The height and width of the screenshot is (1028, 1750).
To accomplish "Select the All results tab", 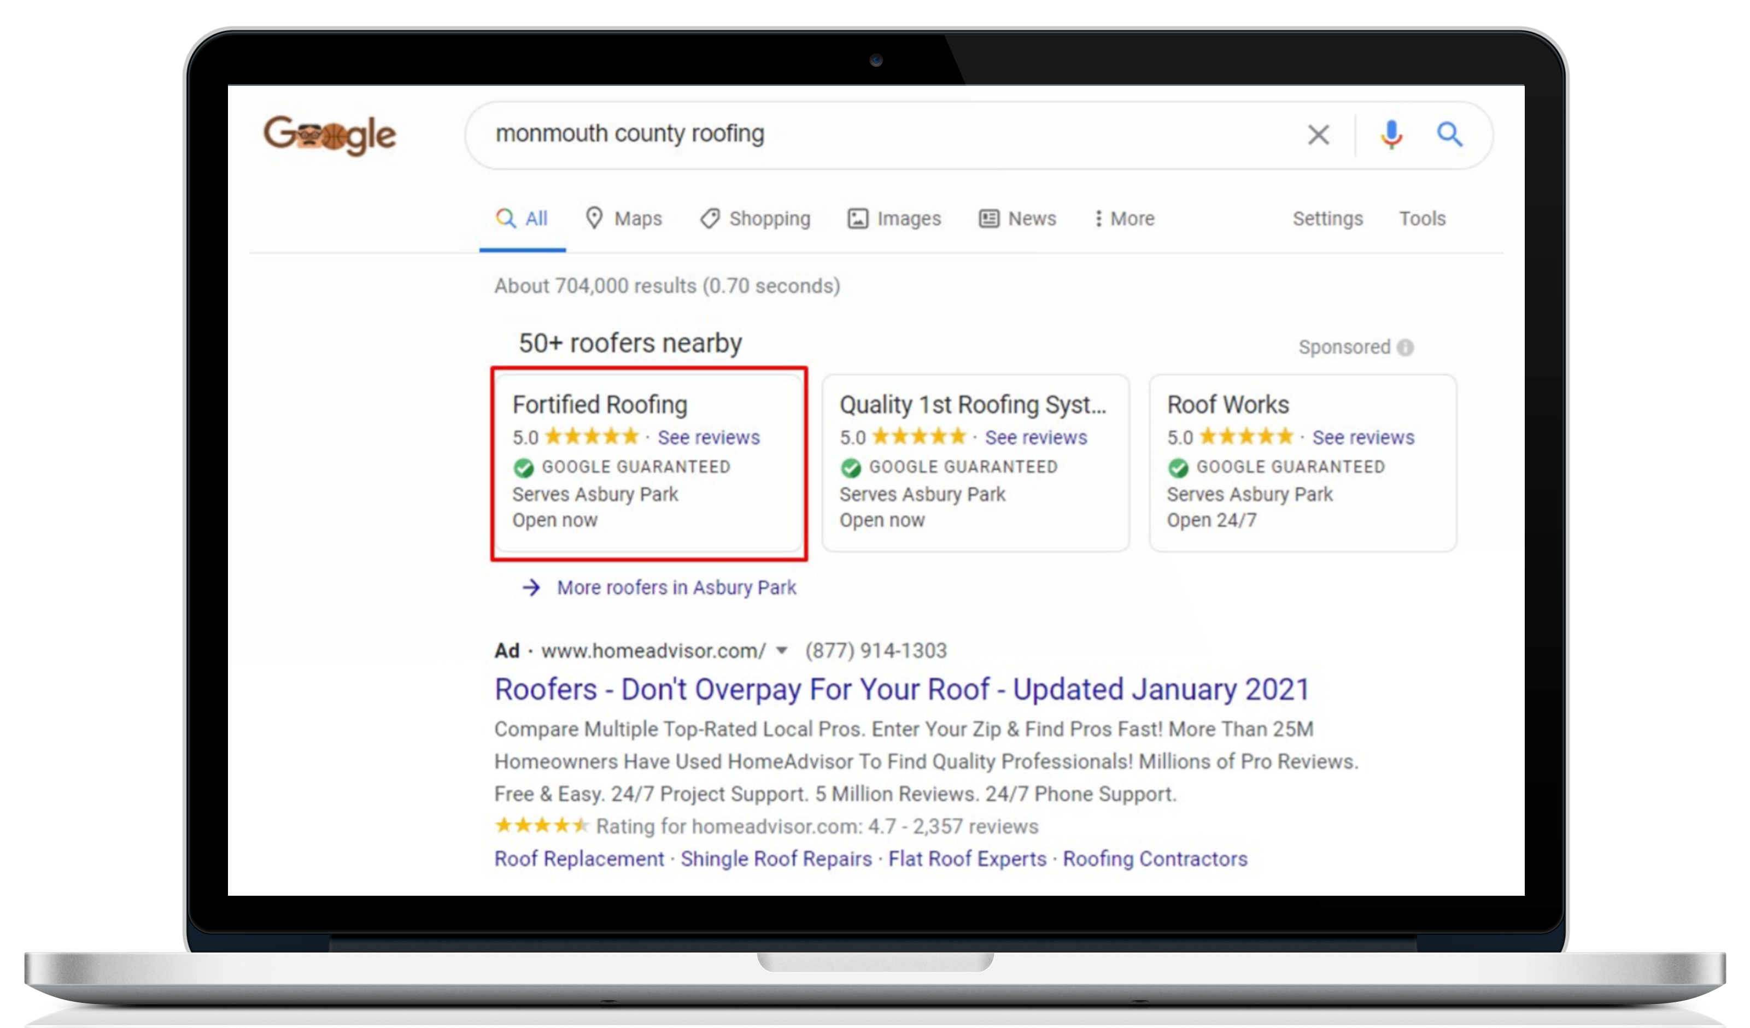I will coord(522,219).
